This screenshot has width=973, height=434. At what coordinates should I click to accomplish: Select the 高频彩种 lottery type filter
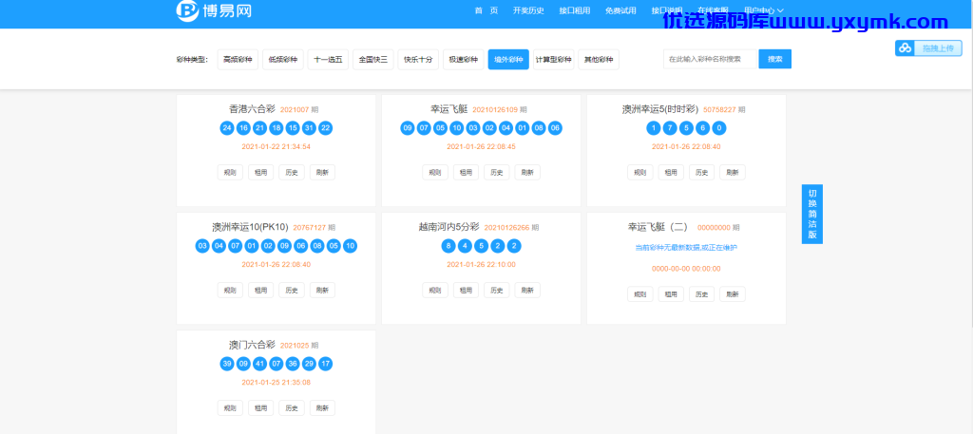(x=238, y=60)
